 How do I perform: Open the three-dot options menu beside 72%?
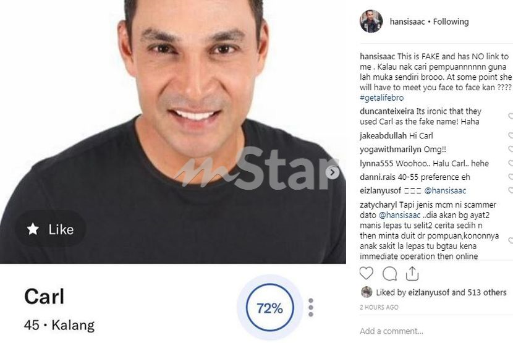(311, 307)
